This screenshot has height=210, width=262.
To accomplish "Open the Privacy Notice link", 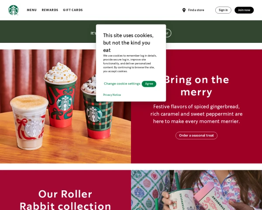I will [112, 95].
